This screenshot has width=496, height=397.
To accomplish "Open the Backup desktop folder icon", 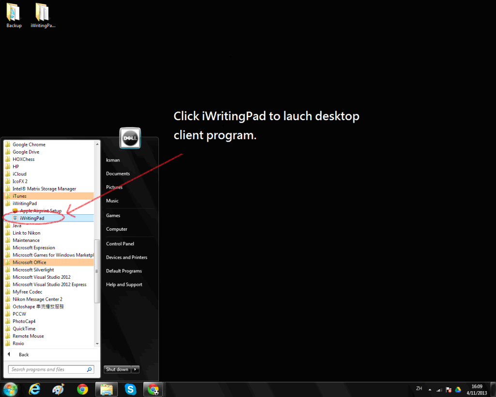I will (x=14, y=16).
